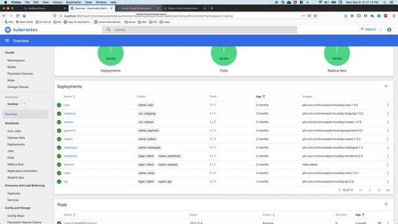Open the storefront deployment link
398x224 pixels.
point(70,156)
